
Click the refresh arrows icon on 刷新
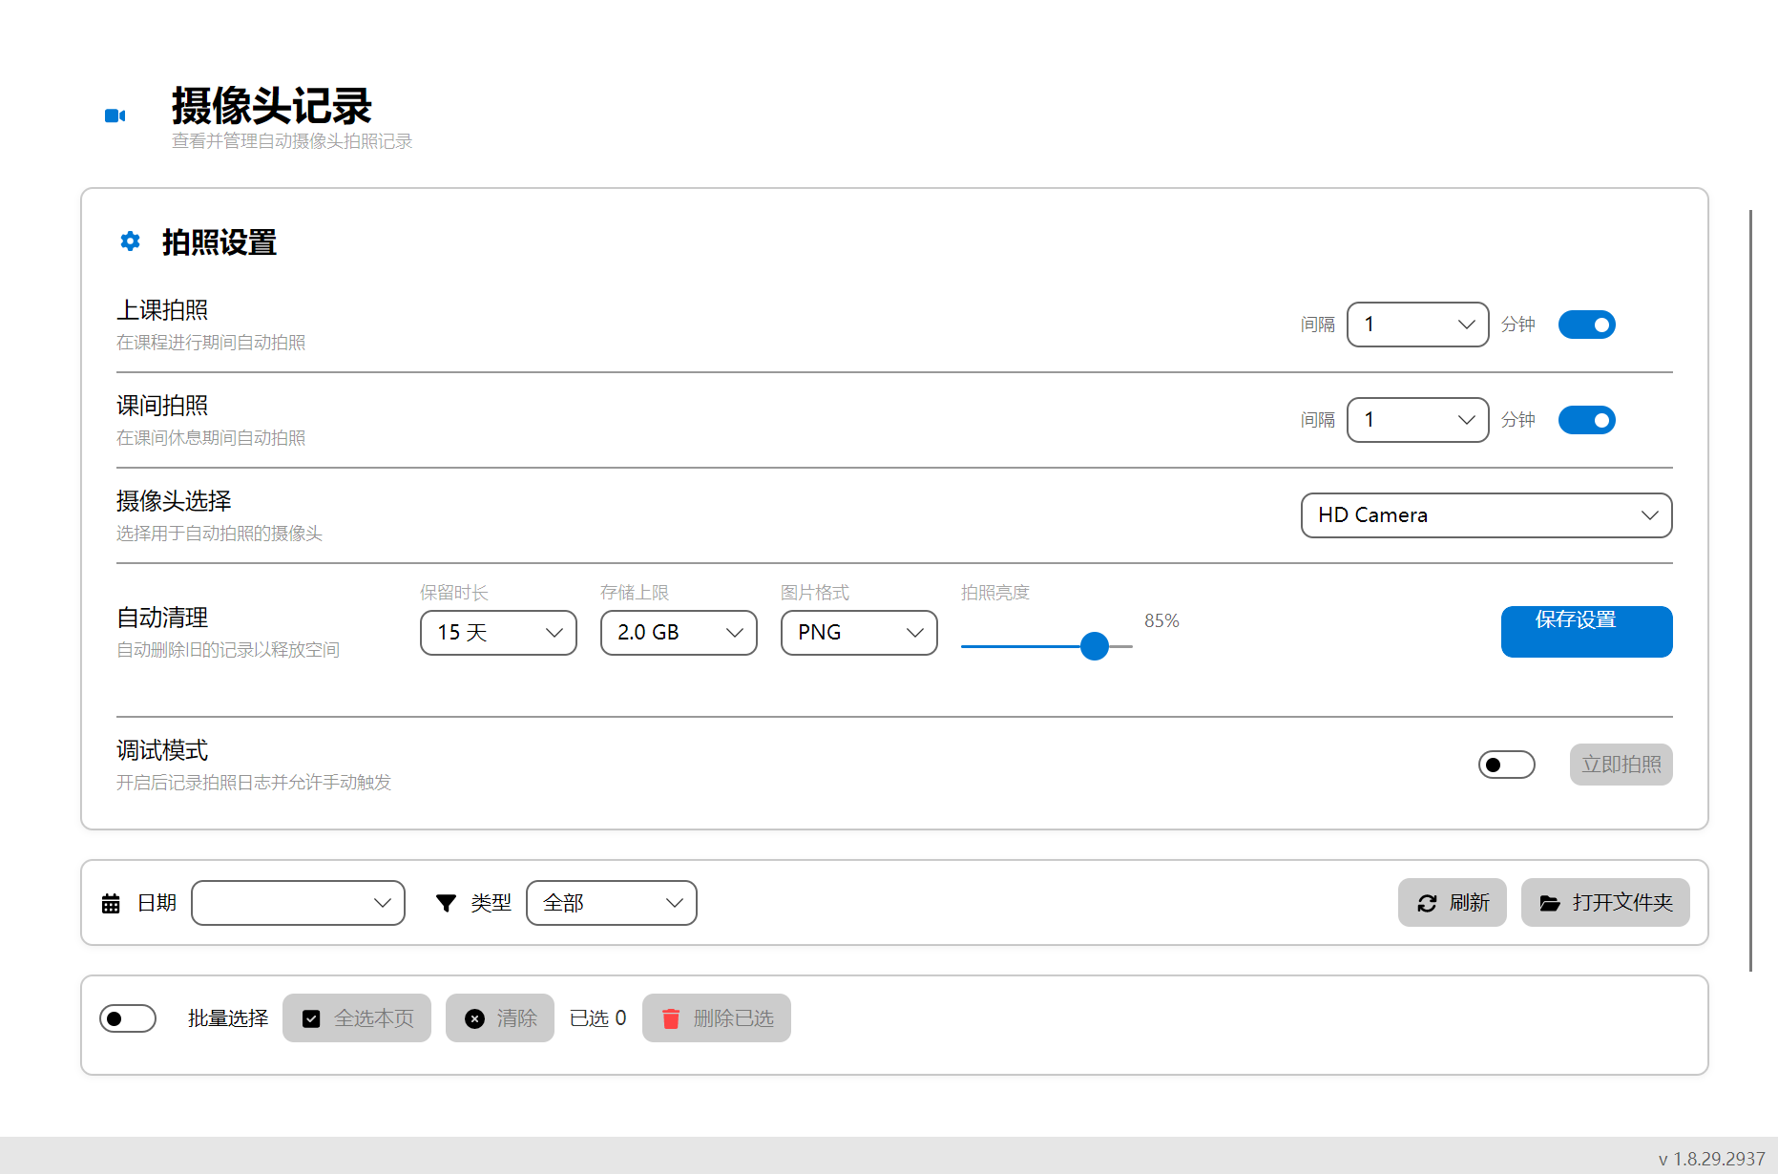(1427, 903)
